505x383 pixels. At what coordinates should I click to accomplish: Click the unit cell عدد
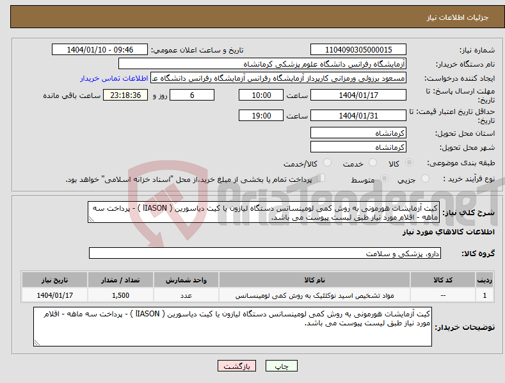pyautogui.click(x=186, y=295)
